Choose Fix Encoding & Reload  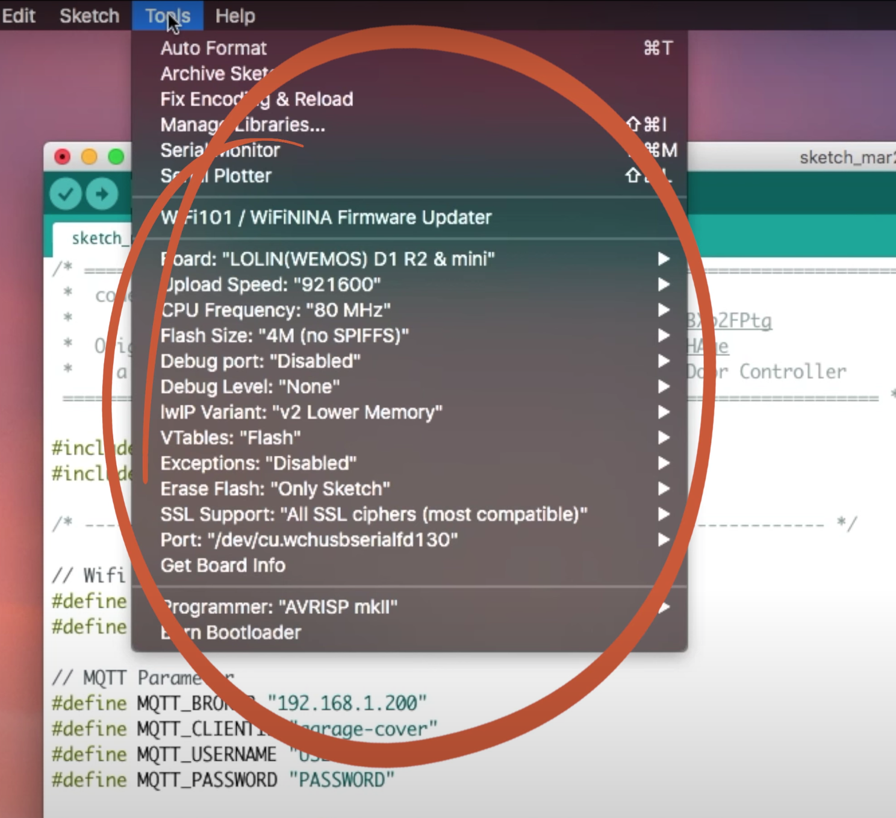coord(409,99)
